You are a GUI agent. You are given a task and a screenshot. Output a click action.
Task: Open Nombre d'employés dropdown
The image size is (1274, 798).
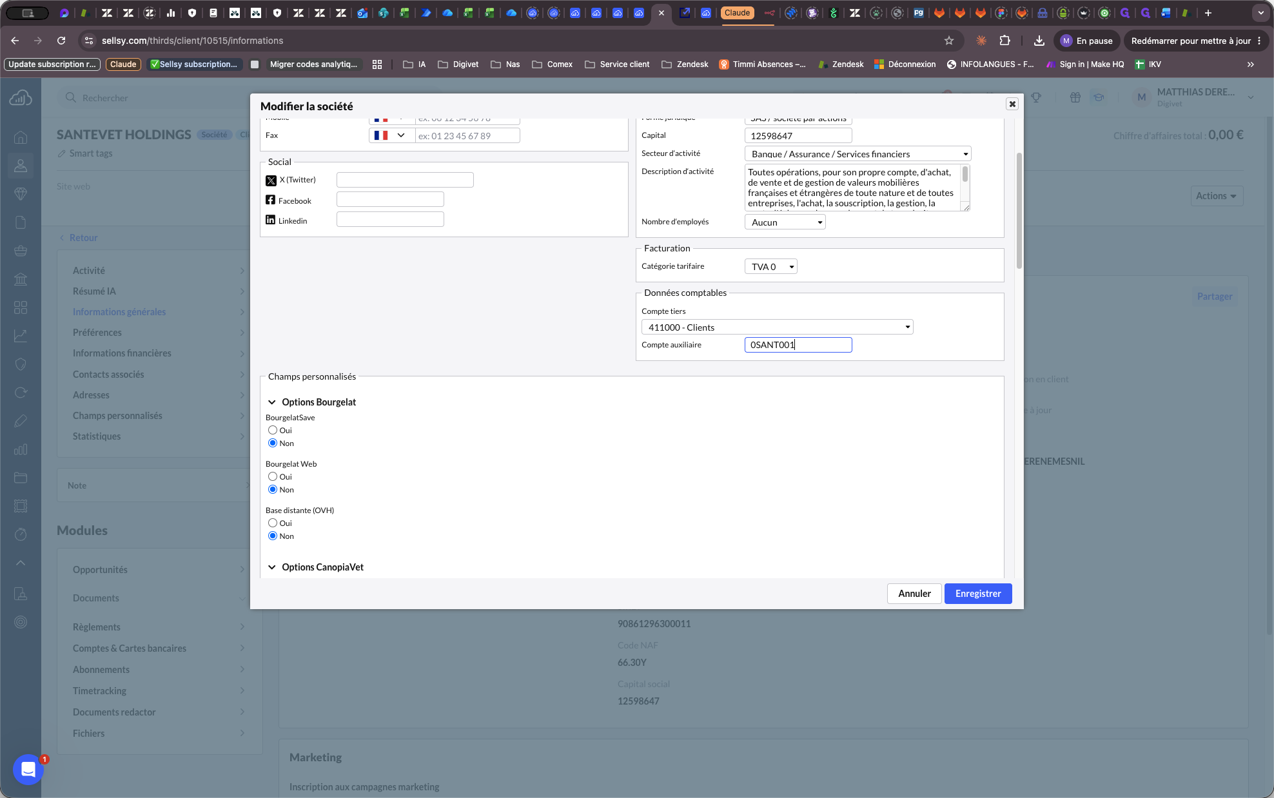(785, 222)
